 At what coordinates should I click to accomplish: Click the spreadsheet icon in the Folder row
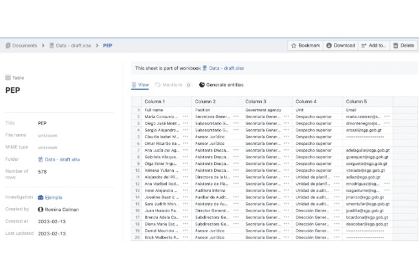tap(41, 160)
